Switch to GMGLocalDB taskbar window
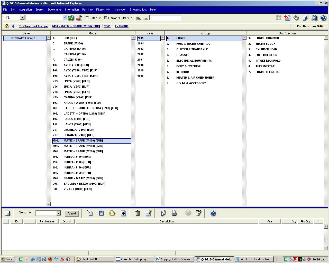Viewport: 329px width, 263px height. (x=95, y=259)
